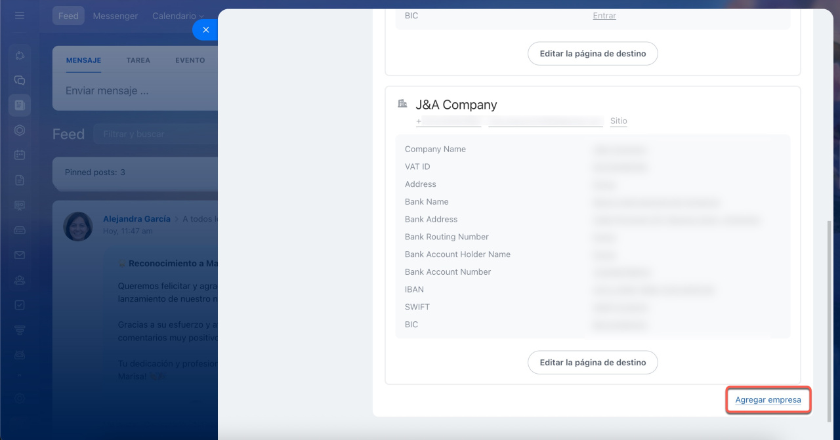Screen dimensions: 840x440
Task: Switch to the Messenger top tab
Action: tap(115, 16)
